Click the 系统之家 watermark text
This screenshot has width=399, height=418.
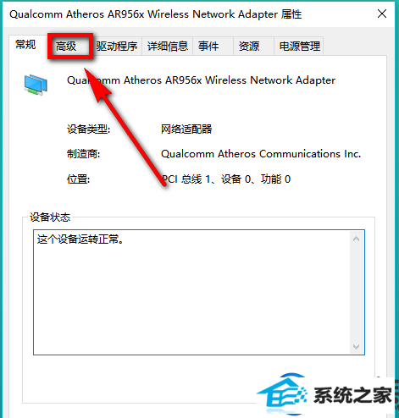pyautogui.click(x=353, y=395)
